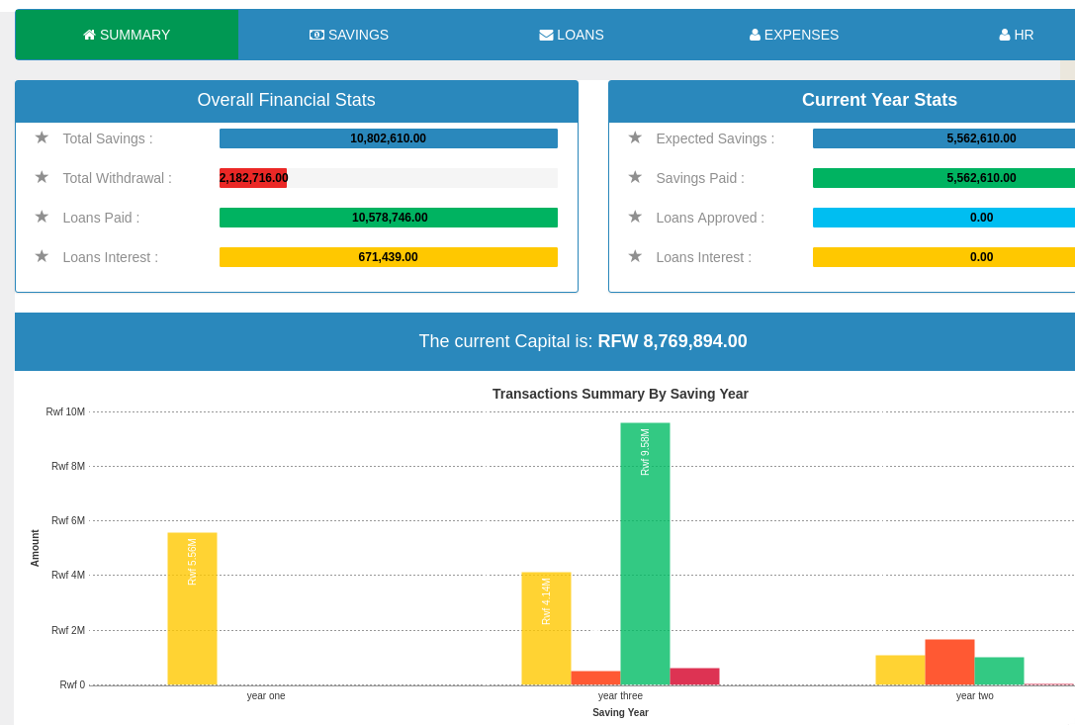The height and width of the screenshot is (725, 1075).
Task: Click the 'Rwf 0' axis tick label
Action: [x=72, y=684]
